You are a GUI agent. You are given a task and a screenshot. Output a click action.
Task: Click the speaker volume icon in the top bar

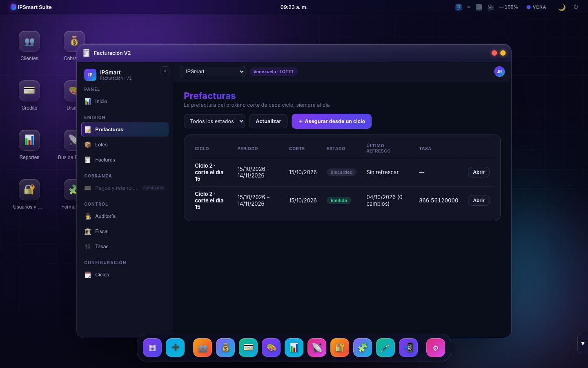pyautogui.click(x=490, y=7)
